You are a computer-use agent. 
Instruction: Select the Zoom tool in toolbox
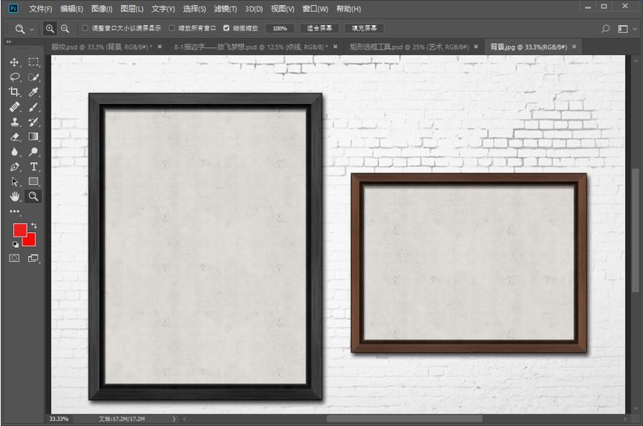pos(33,197)
